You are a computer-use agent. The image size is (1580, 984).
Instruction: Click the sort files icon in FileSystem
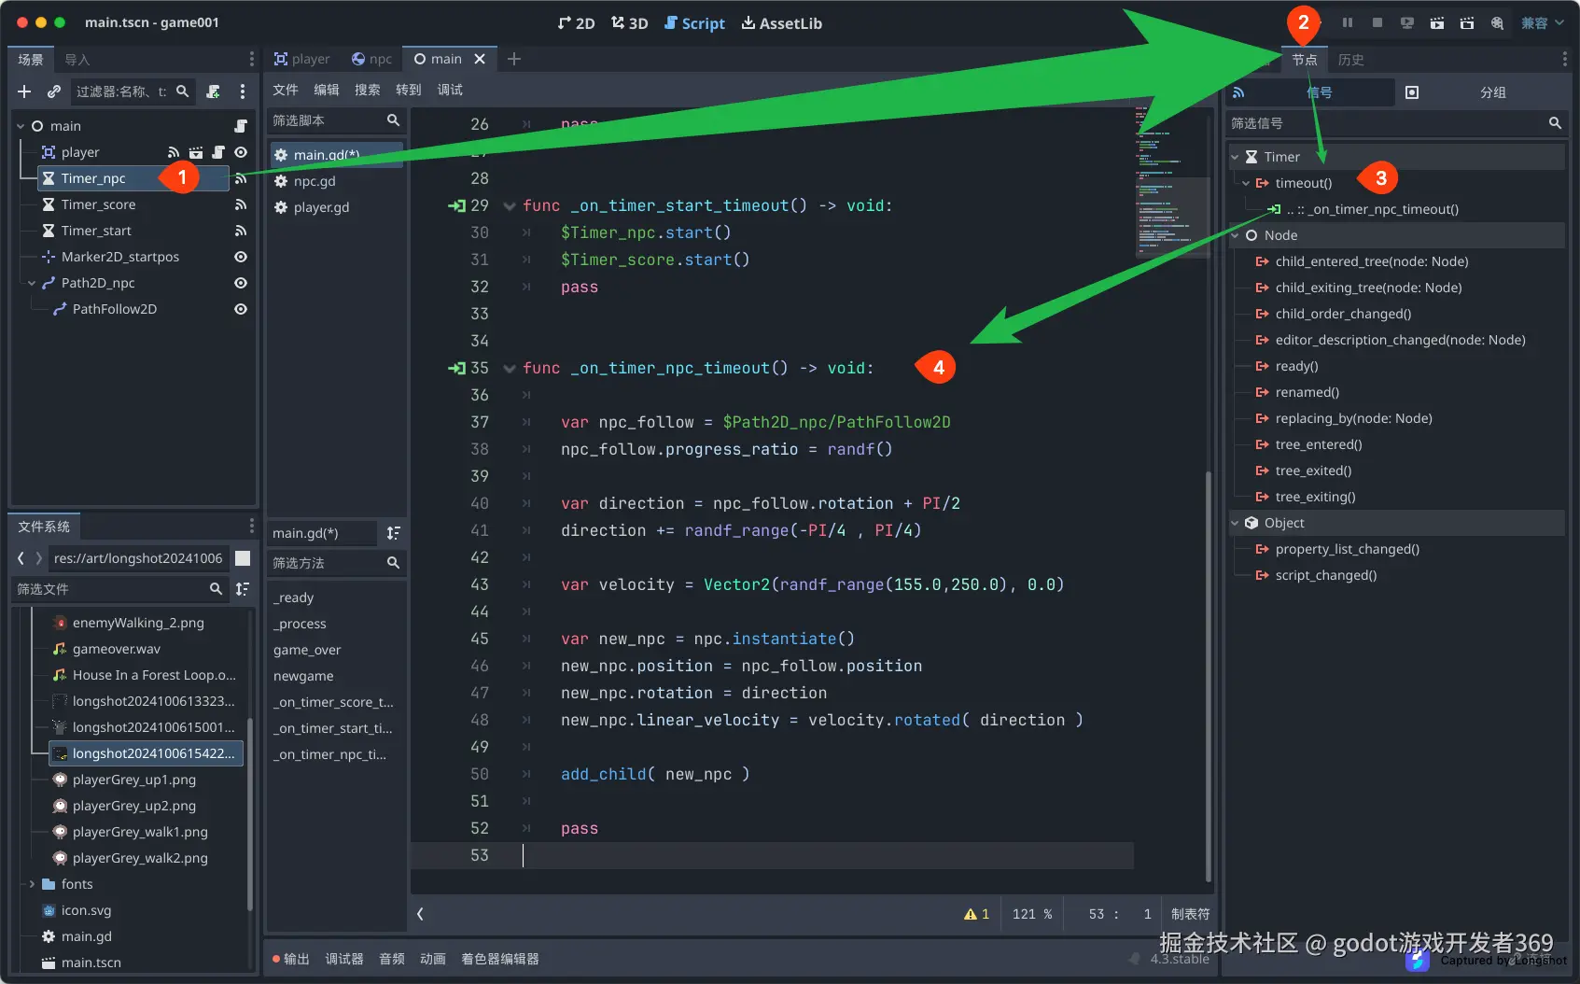[x=243, y=589]
